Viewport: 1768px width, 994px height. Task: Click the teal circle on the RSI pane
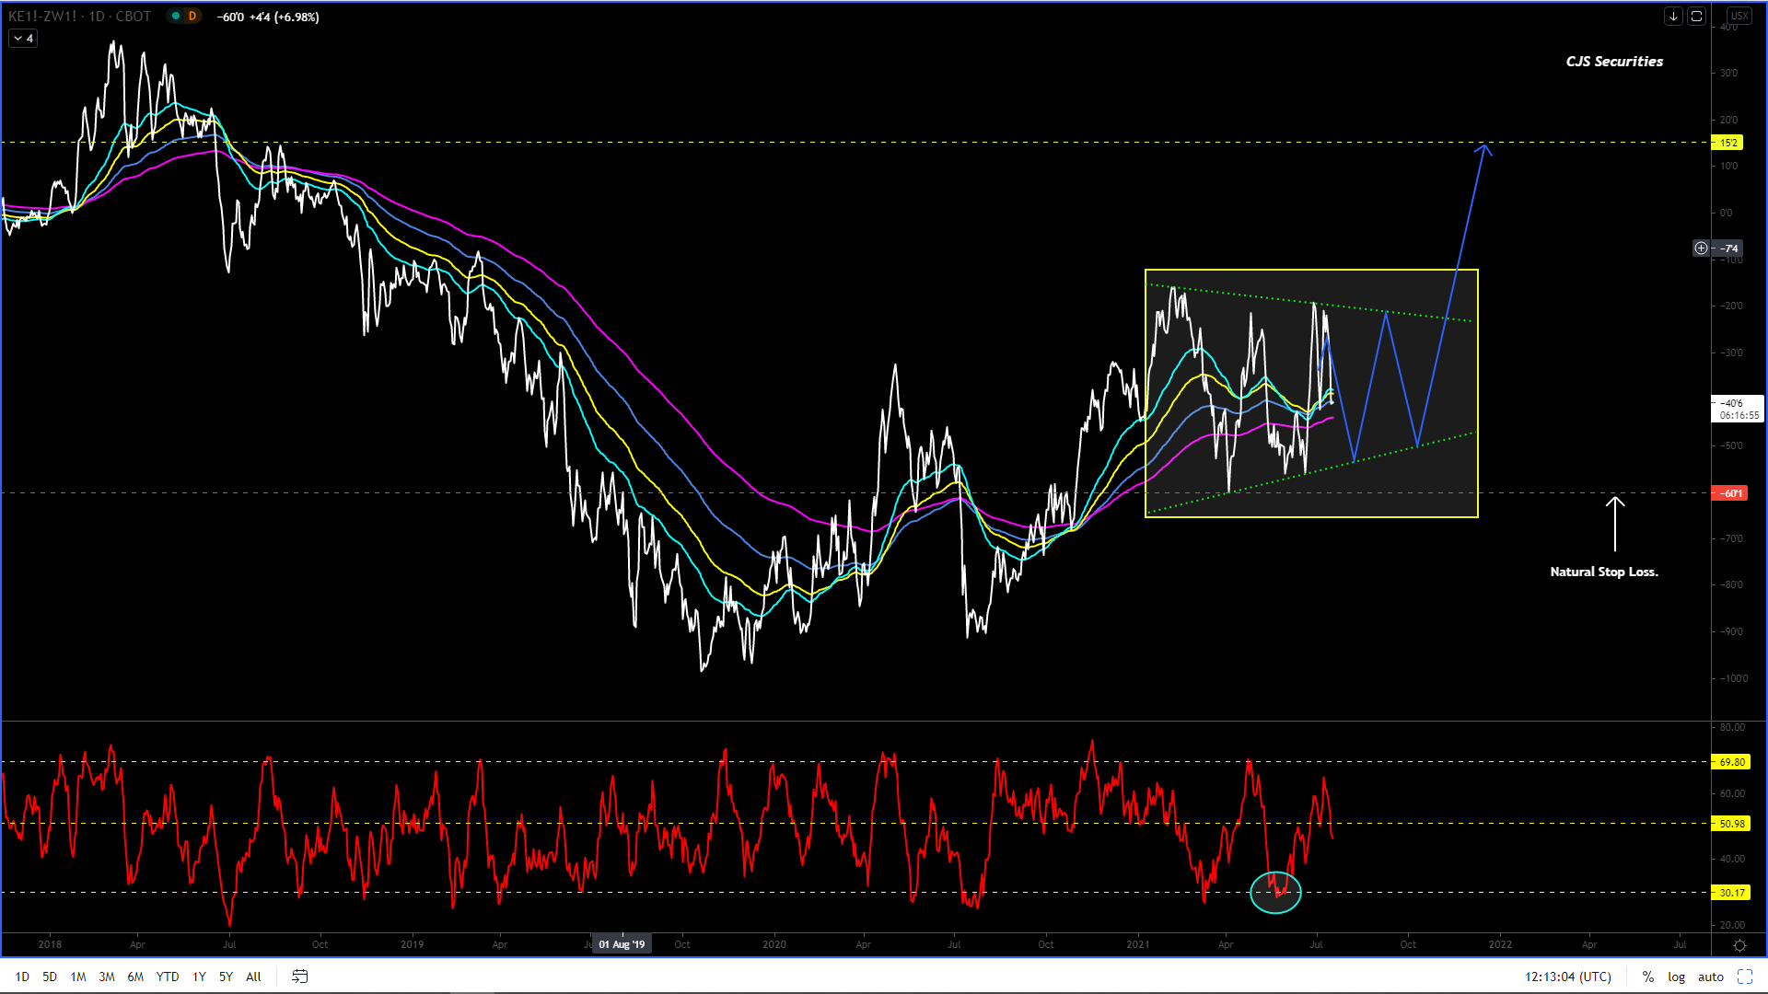pos(1275,892)
